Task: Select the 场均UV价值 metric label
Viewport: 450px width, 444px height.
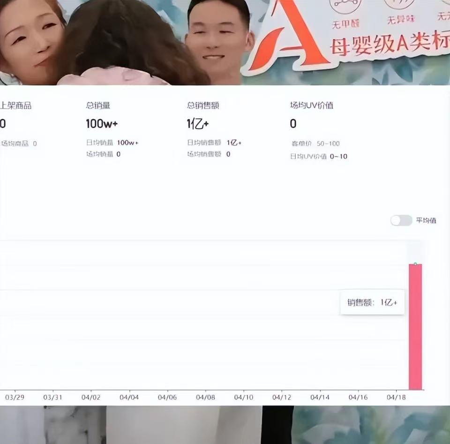Action: tap(312, 105)
